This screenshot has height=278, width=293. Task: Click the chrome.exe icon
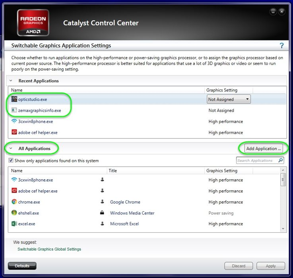coord(14,202)
